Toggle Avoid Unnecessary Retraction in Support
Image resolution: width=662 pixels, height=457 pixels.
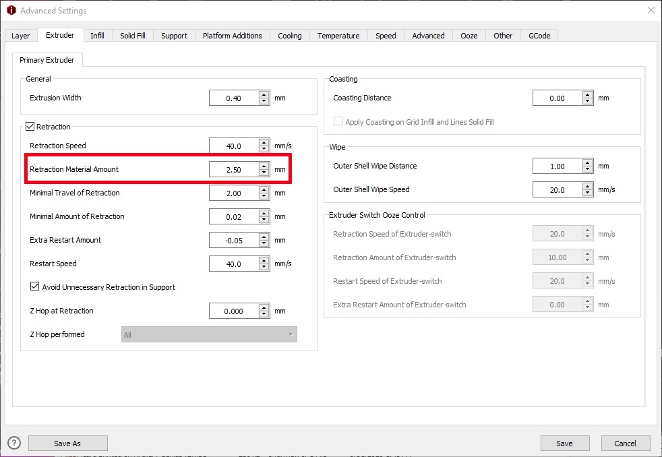pyautogui.click(x=35, y=286)
